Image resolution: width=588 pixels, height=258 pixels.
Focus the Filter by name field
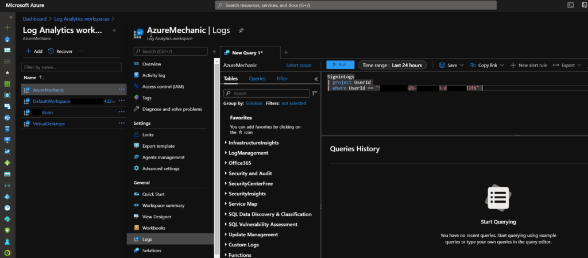pyautogui.click(x=71, y=67)
